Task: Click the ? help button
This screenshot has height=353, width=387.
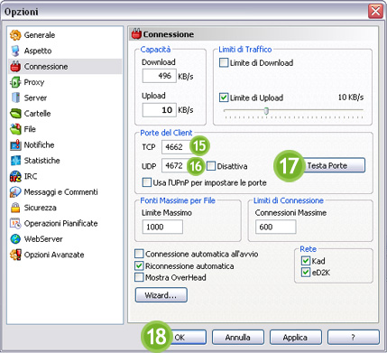Action: 353,338
